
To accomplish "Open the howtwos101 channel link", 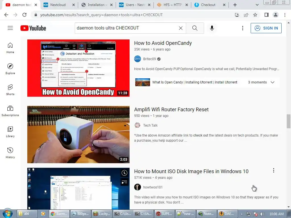I will point(153,187).
